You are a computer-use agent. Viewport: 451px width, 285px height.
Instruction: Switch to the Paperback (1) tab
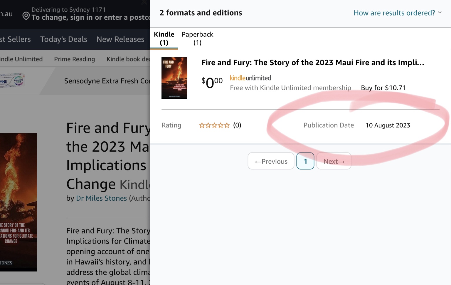click(x=197, y=38)
